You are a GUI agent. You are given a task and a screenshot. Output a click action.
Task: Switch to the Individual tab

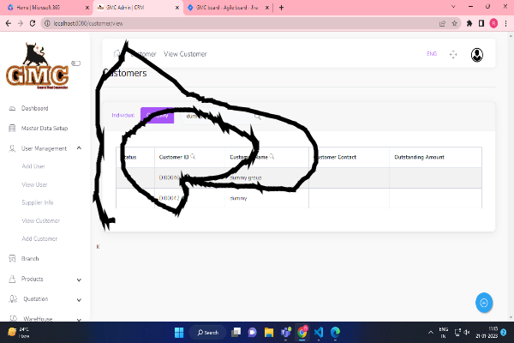[123, 115]
